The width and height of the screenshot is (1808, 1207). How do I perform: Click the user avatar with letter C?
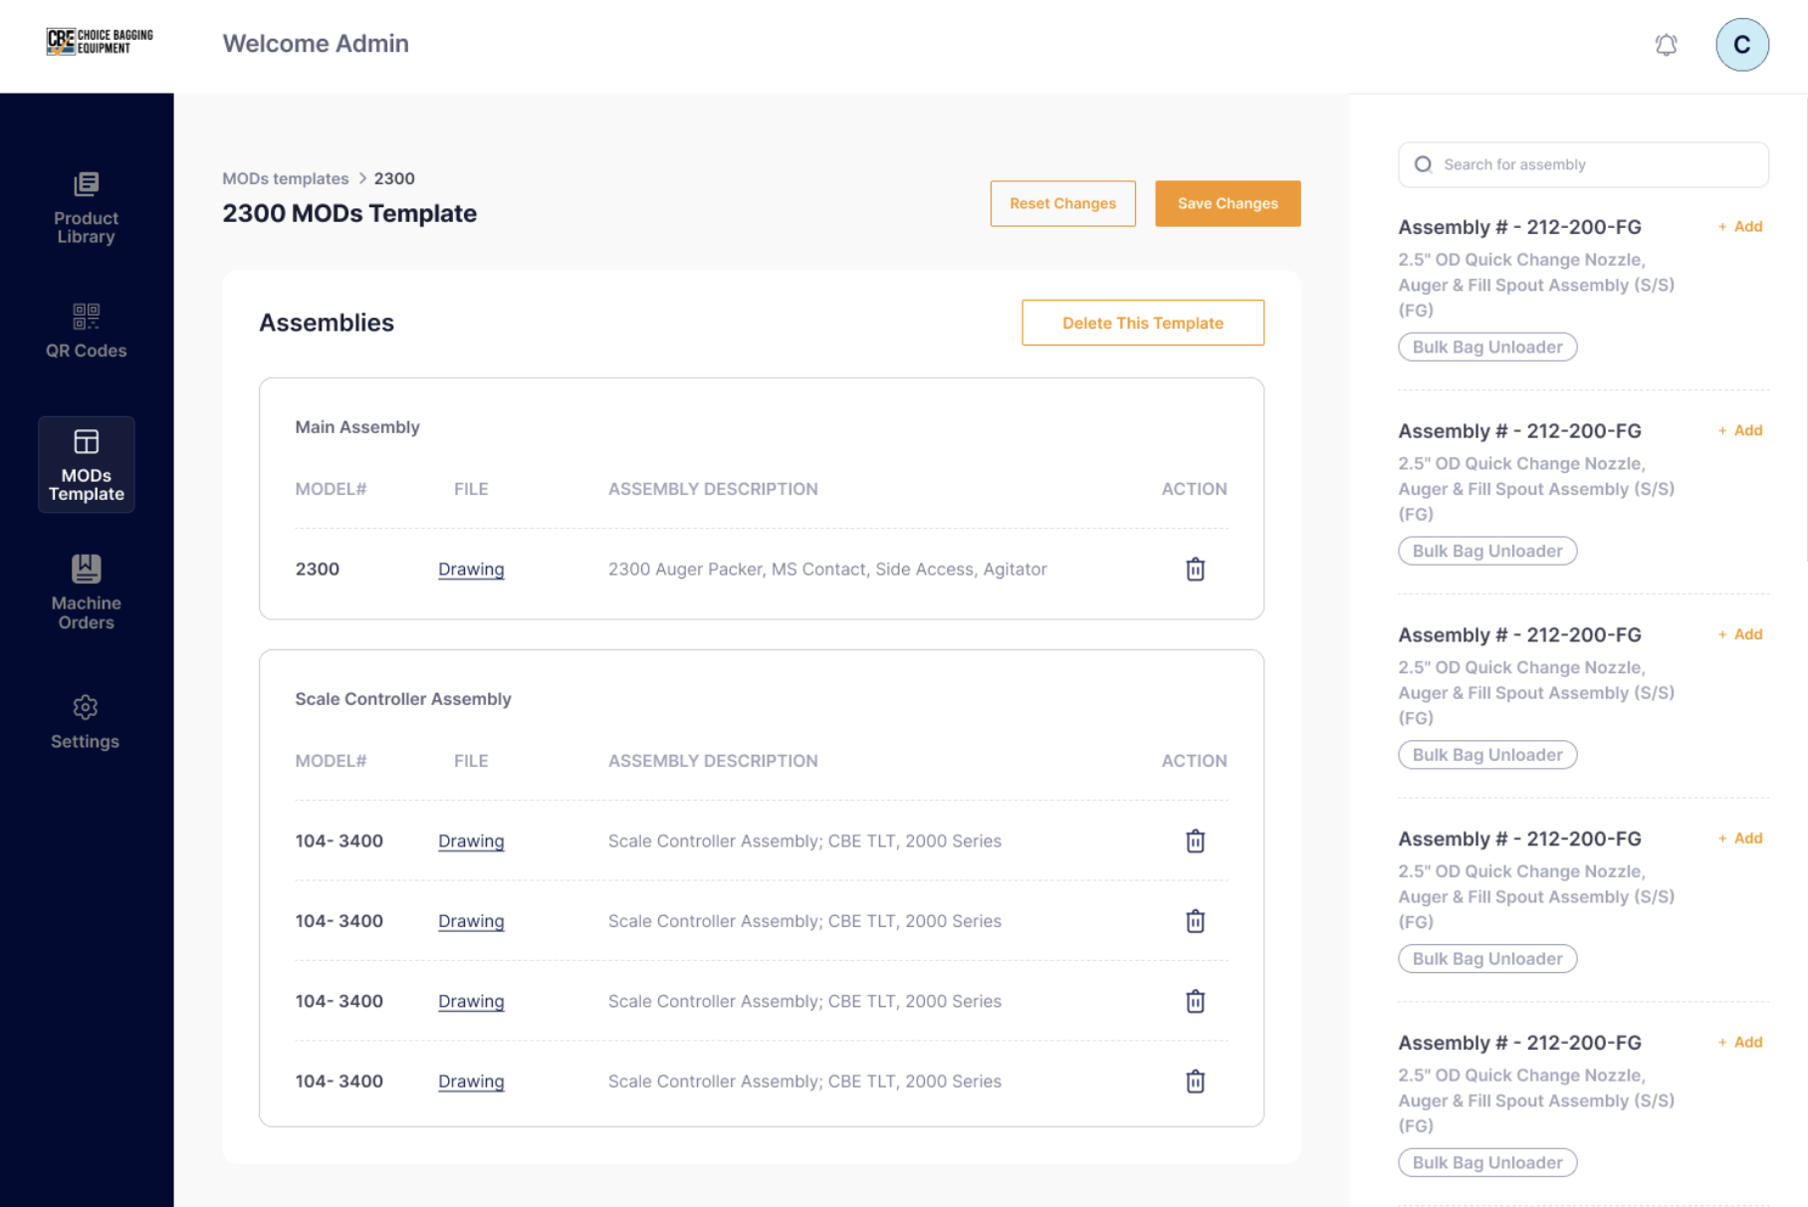[1741, 45]
